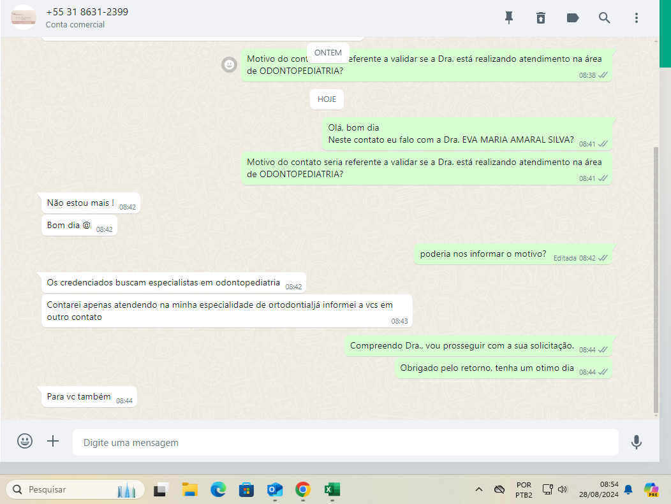671x504 pixels.
Task: Select message "Não estou mais !"
Action: coord(91,203)
